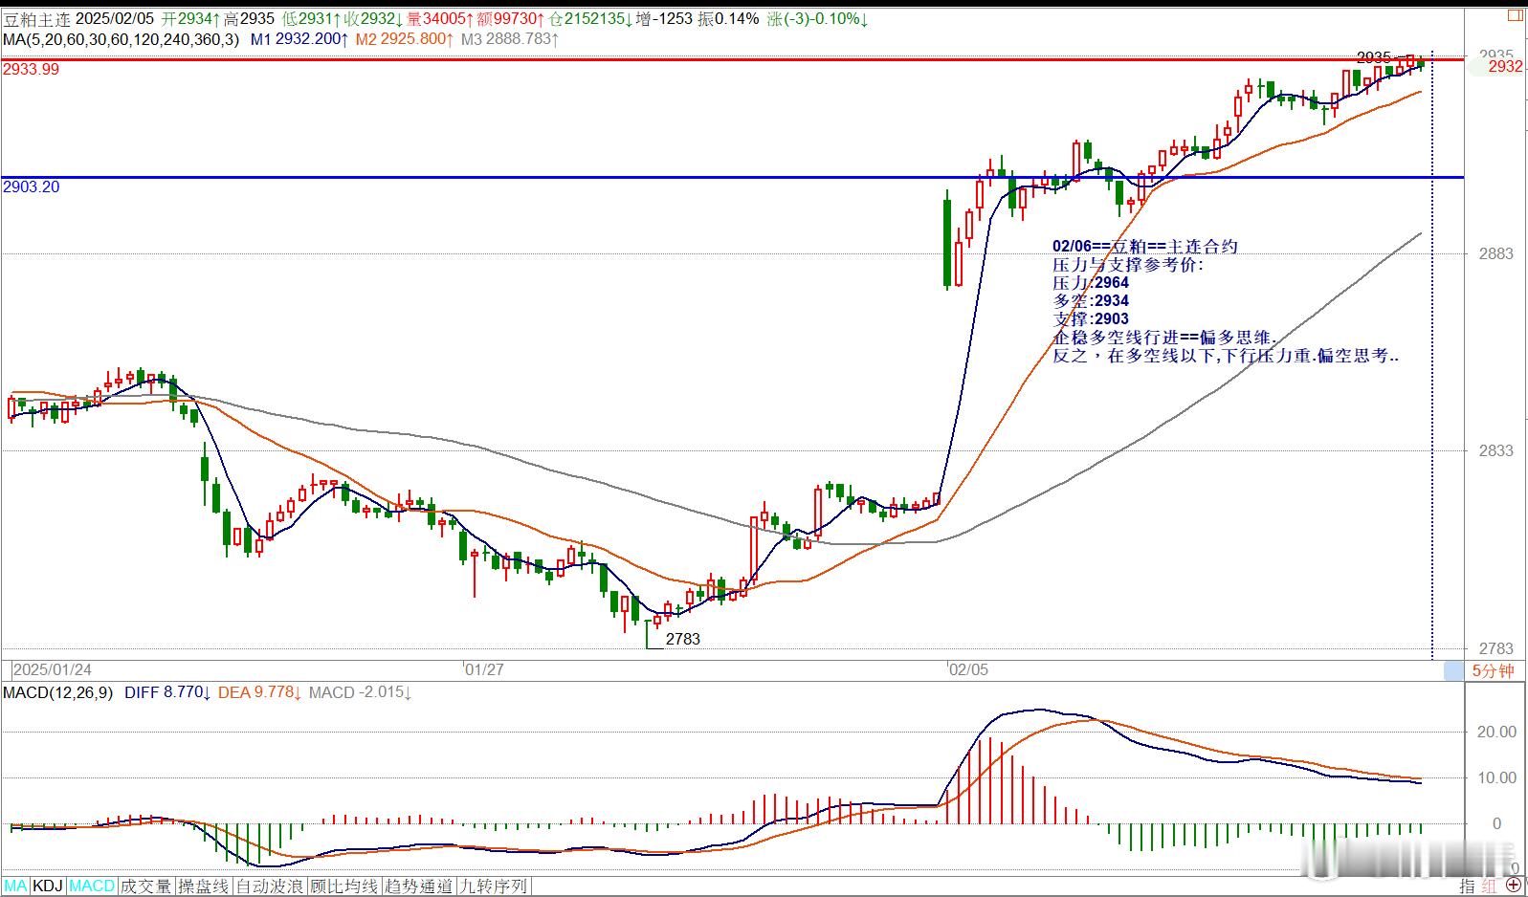The height and width of the screenshot is (897, 1528).
Task: Click the 豆粕主连 contract name
Action: click(35, 19)
